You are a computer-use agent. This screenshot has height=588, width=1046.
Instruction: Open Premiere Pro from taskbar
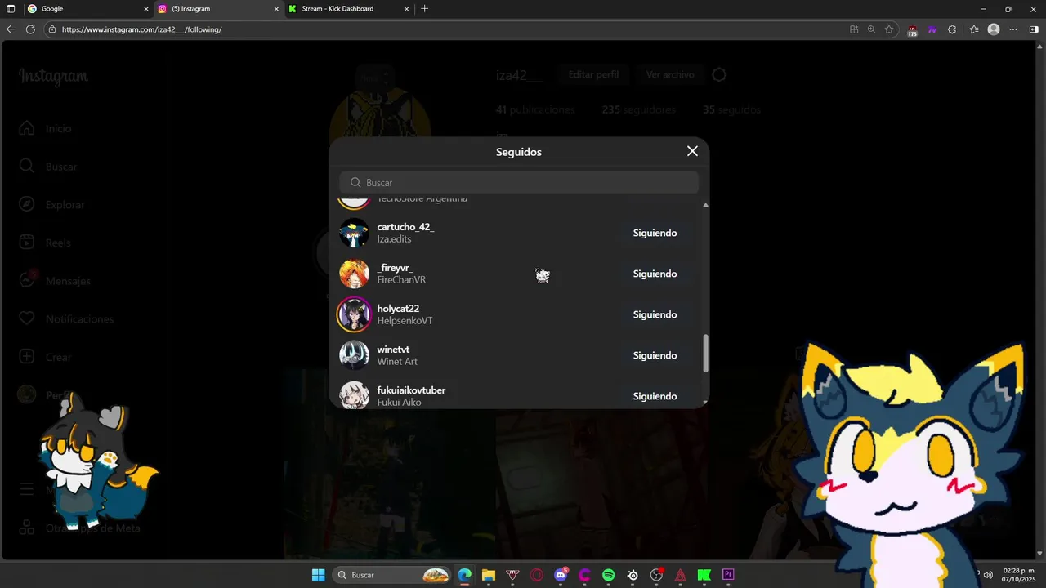[728, 575]
